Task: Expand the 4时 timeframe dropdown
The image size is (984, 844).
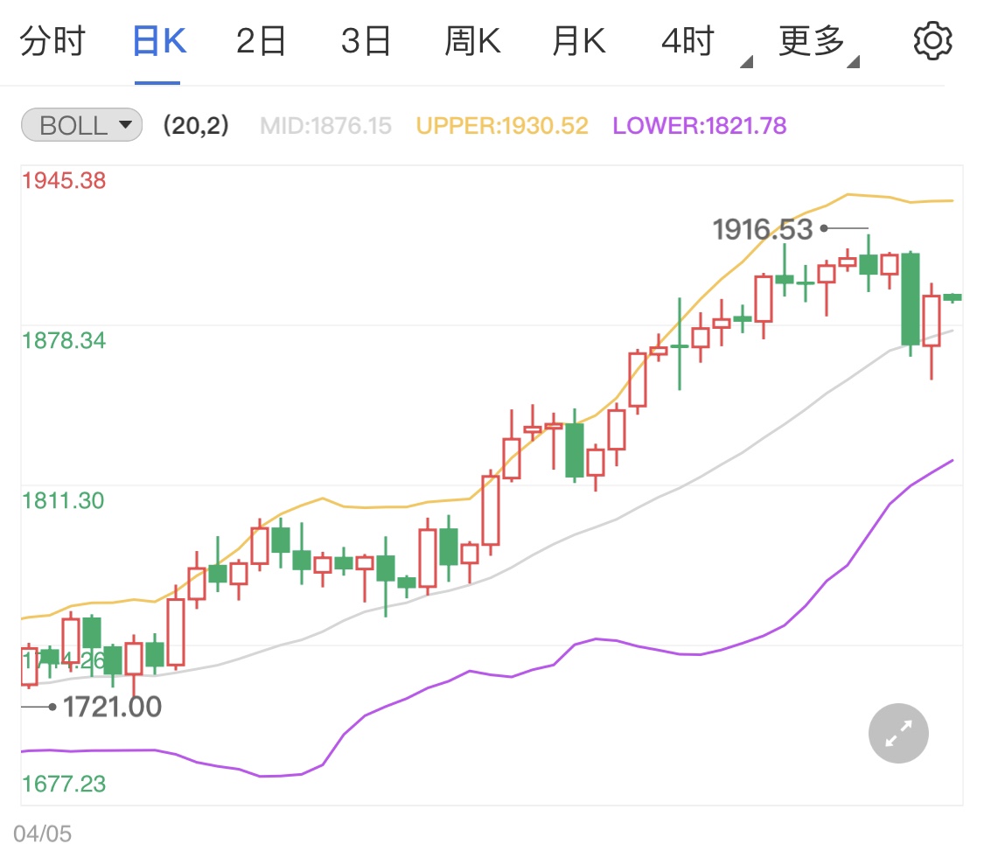Action: click(706, 44)
